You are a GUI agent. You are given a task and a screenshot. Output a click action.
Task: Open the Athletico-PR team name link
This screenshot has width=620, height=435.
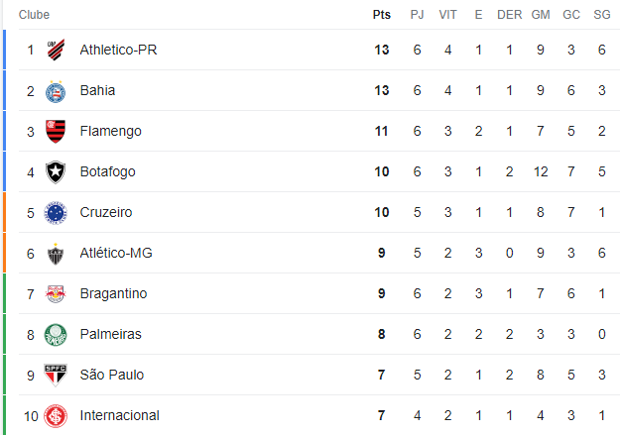click(118, 50)
